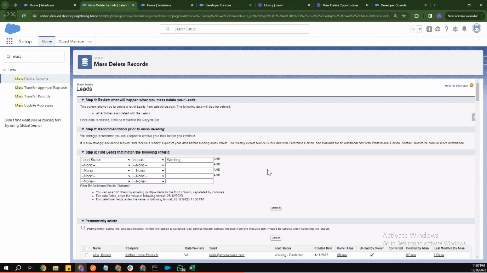The image size is (487, 273).
Task: Collapse Step 3 find Leads section
Action: click(83, 152)
